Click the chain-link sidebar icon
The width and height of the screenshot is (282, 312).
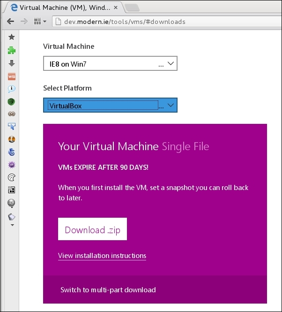coord(12,114)
